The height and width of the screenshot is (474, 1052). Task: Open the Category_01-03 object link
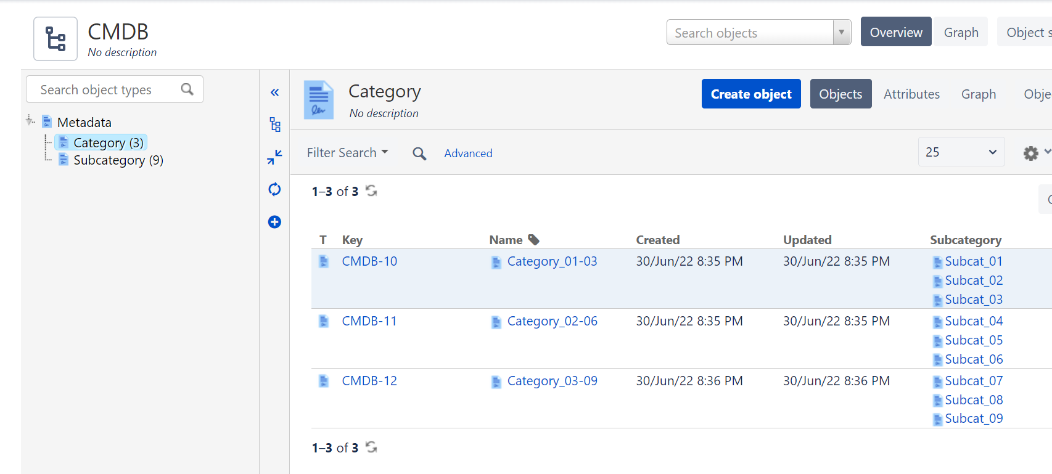[552, 261]
